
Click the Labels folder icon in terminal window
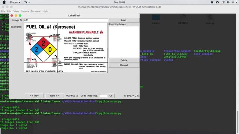tap(156, 19)
